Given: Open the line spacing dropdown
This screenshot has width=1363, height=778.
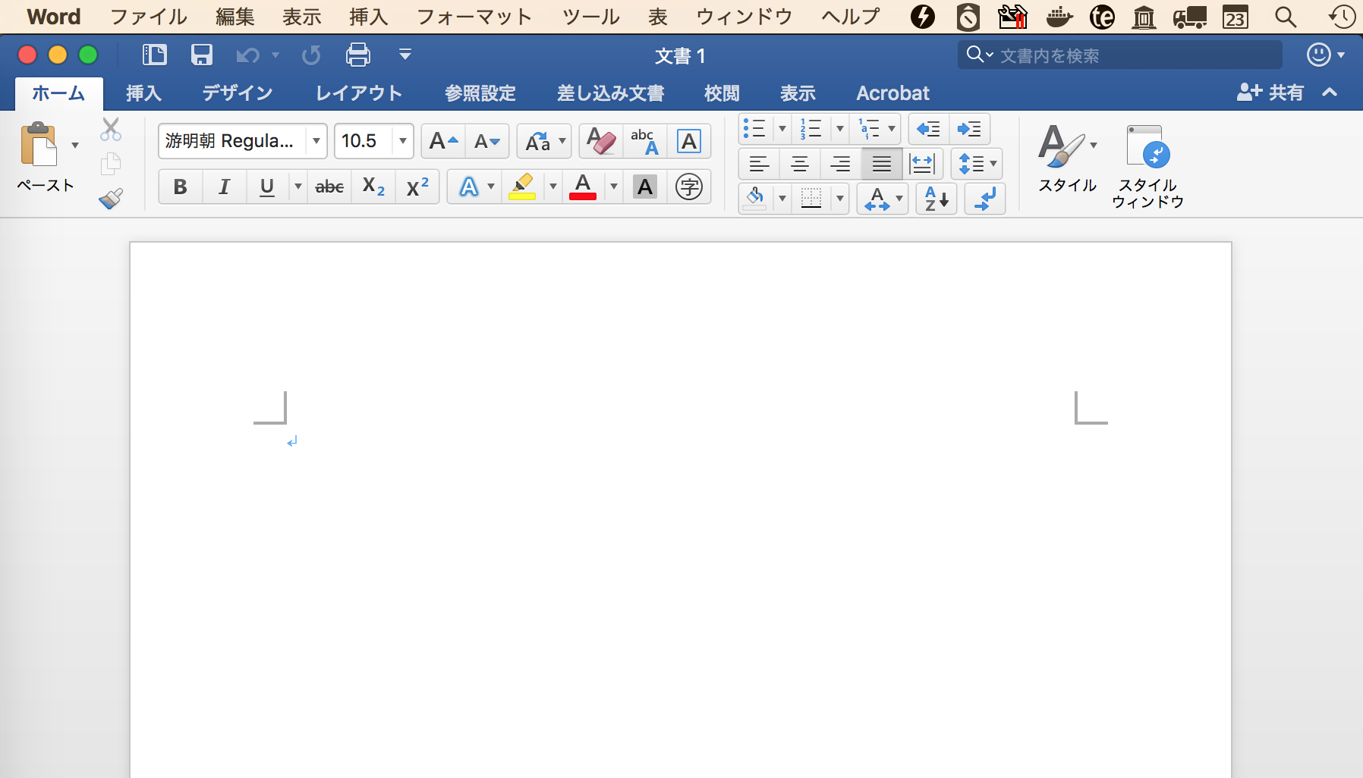Looking at the screenshot, I should pyautogui.click(x=977, y=164).
